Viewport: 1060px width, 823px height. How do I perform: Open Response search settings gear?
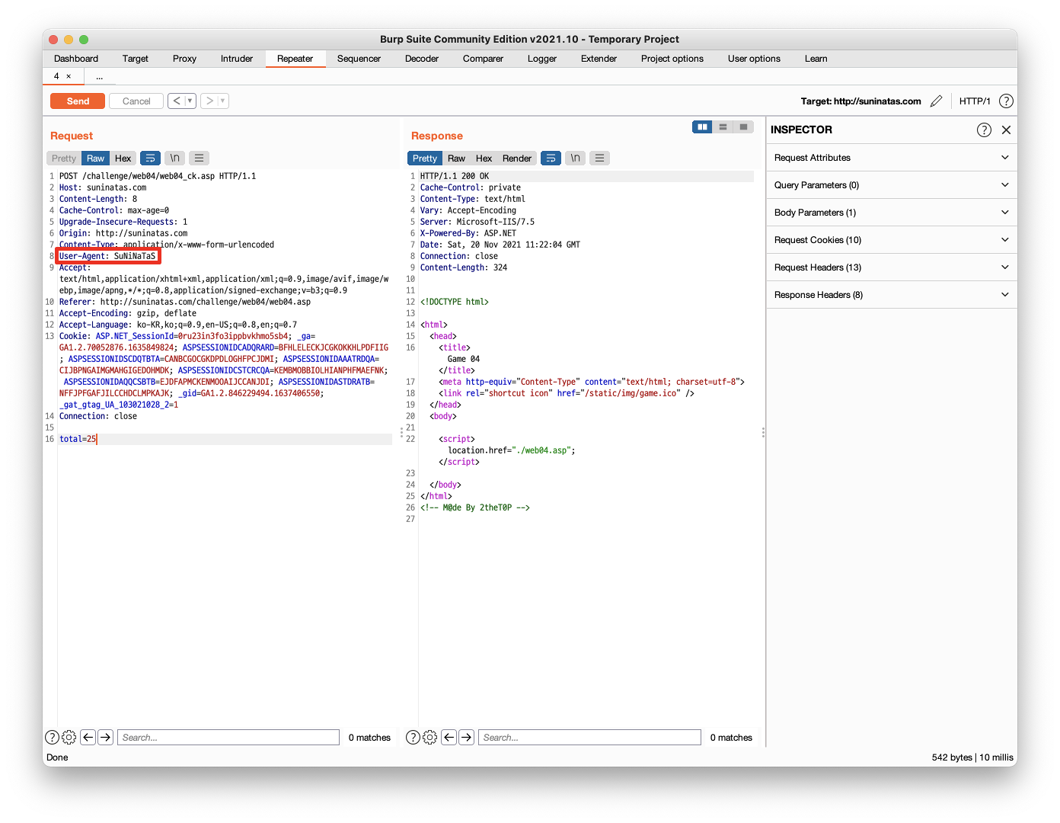pyautogui.click(x=429, y=737)
